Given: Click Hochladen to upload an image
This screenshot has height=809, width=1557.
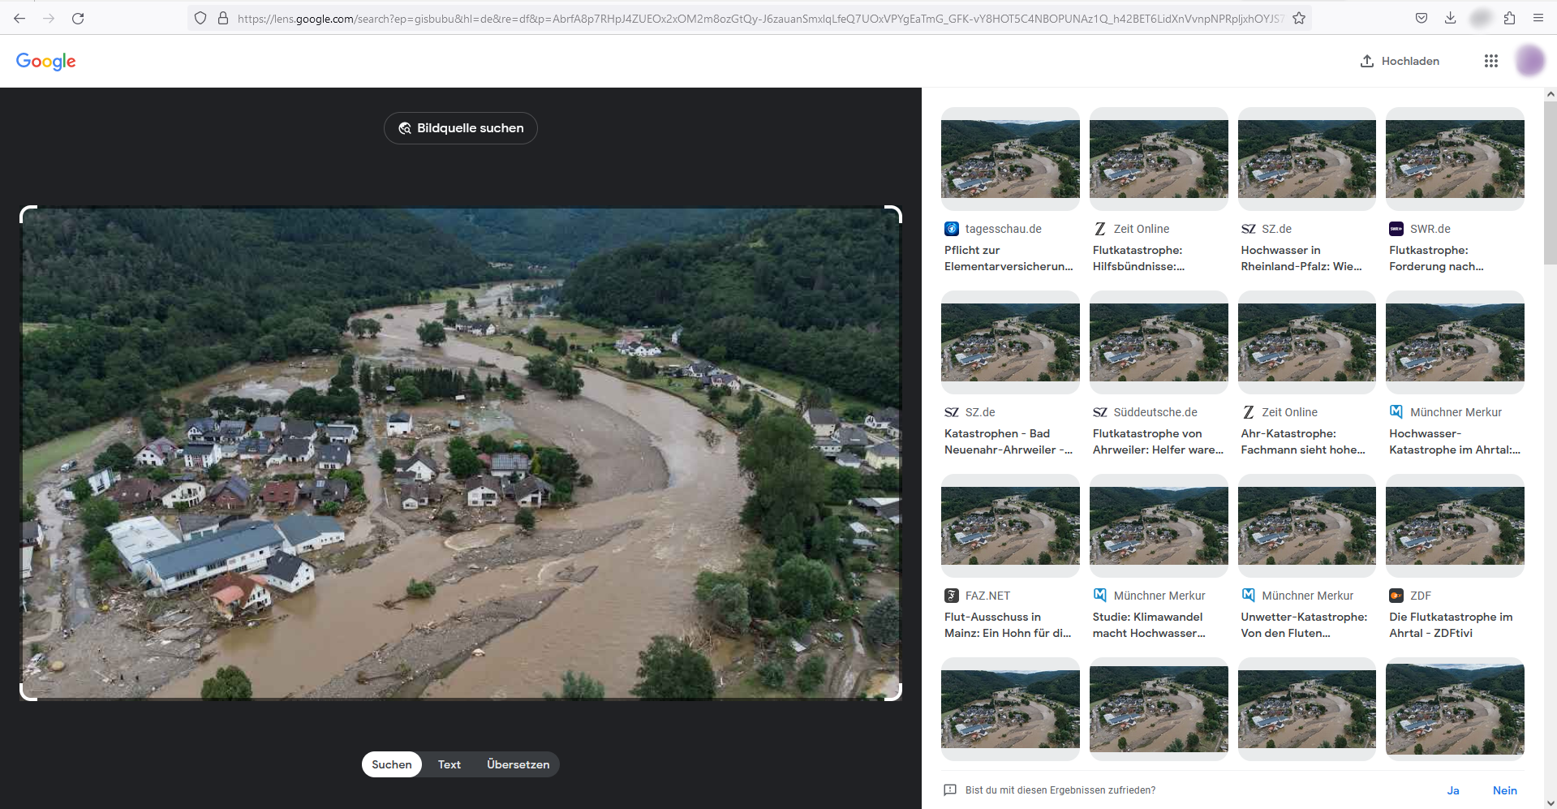Looking at the screenshot, I should pos(1400,61).
